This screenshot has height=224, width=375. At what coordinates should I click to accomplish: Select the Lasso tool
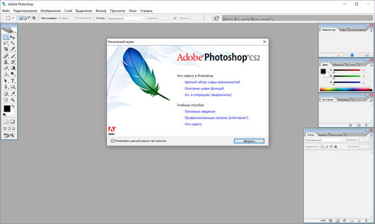[x=6, y=44]
